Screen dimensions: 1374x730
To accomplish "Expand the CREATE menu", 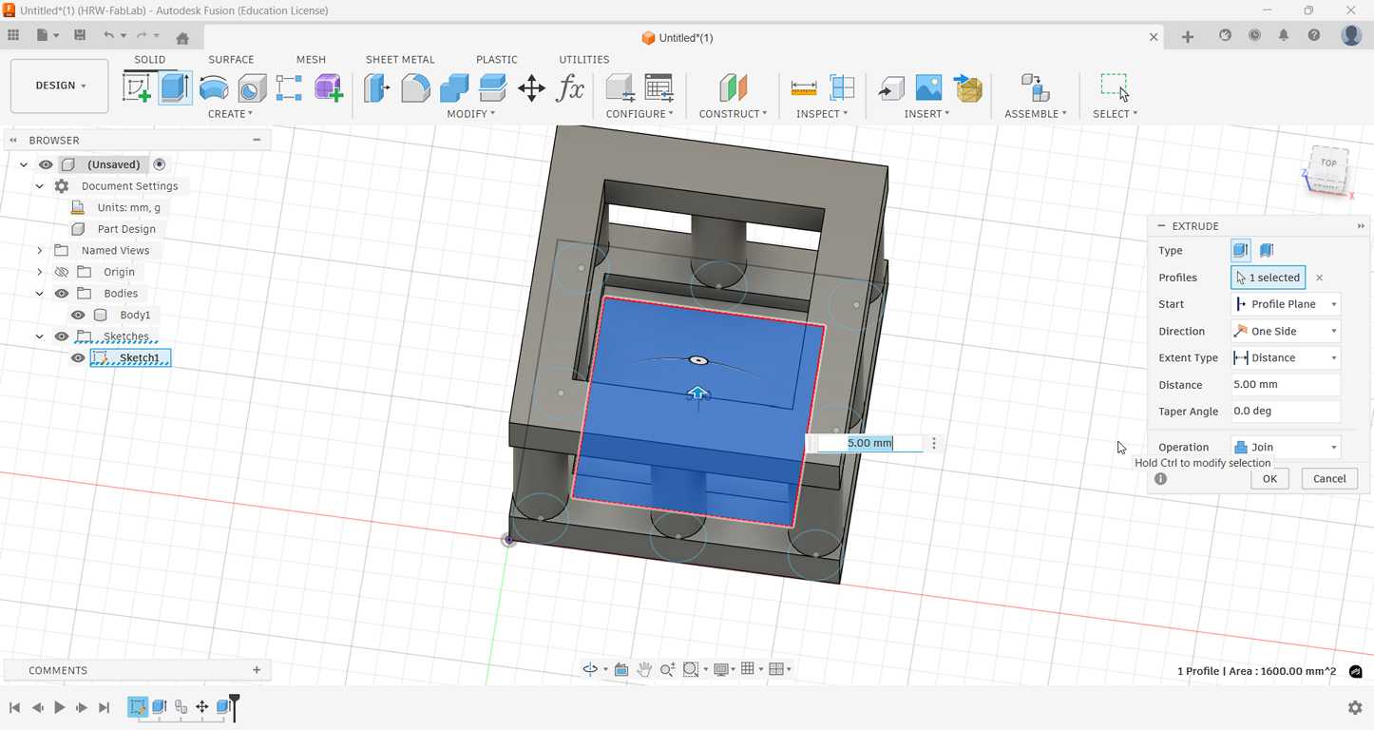I will click(230, 114).
